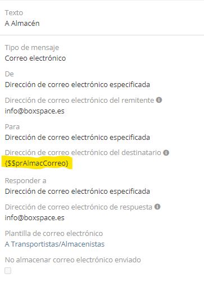The width and height of the screenshot is (204, 282).
Task: Toggle 'No almacenar correo electrónico enviado' checkbox
Action: 8,271
